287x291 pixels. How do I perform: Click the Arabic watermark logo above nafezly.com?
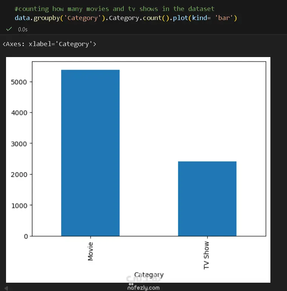(144, 279)
